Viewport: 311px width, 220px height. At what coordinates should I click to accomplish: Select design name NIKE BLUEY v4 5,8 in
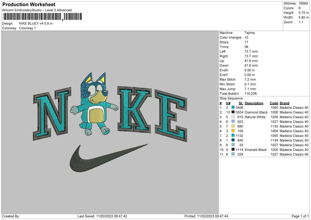click(36, 23)
